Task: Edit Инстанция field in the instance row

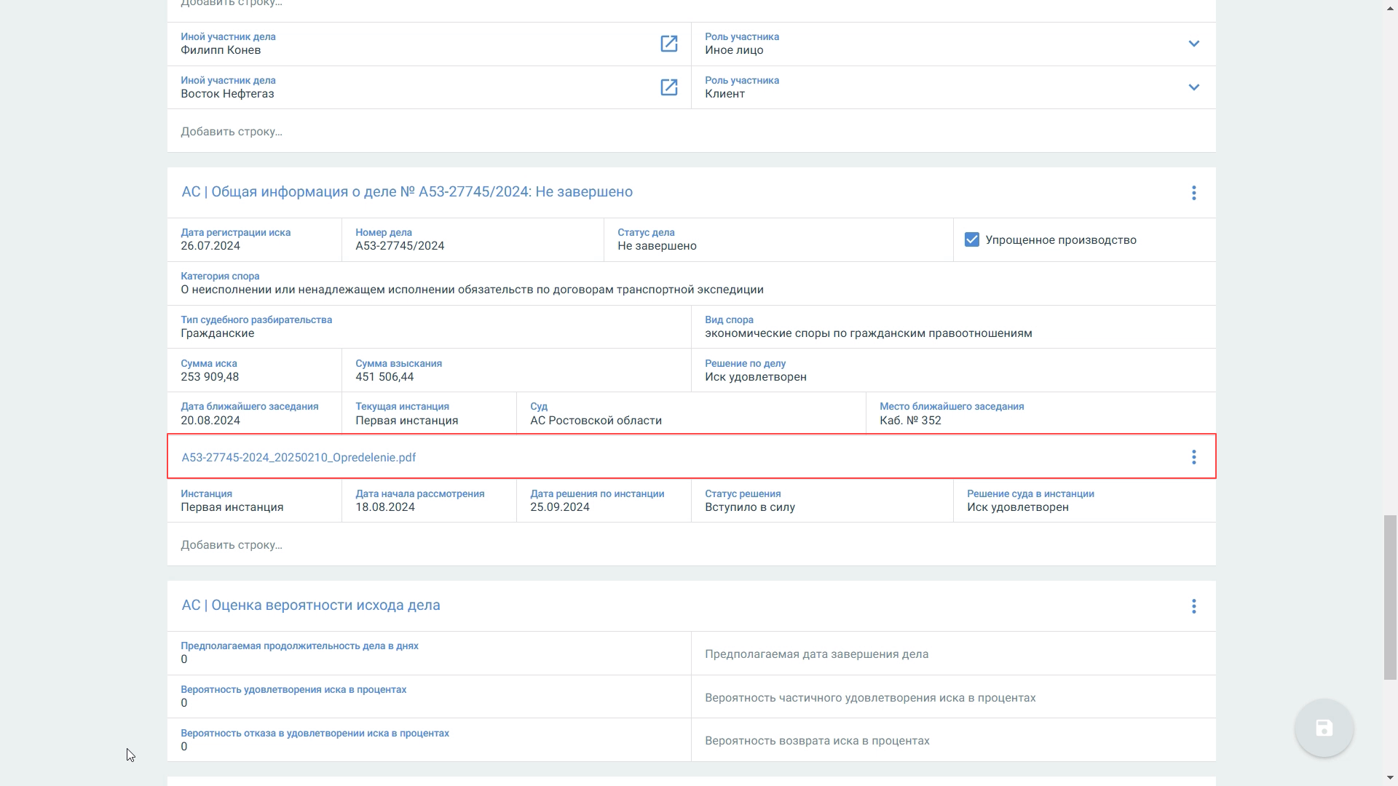Action: (x=254, y=501)
